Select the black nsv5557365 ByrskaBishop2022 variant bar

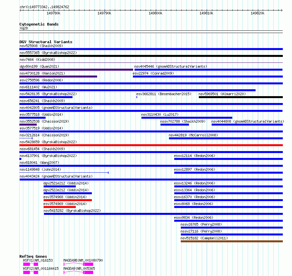point(151,56)
